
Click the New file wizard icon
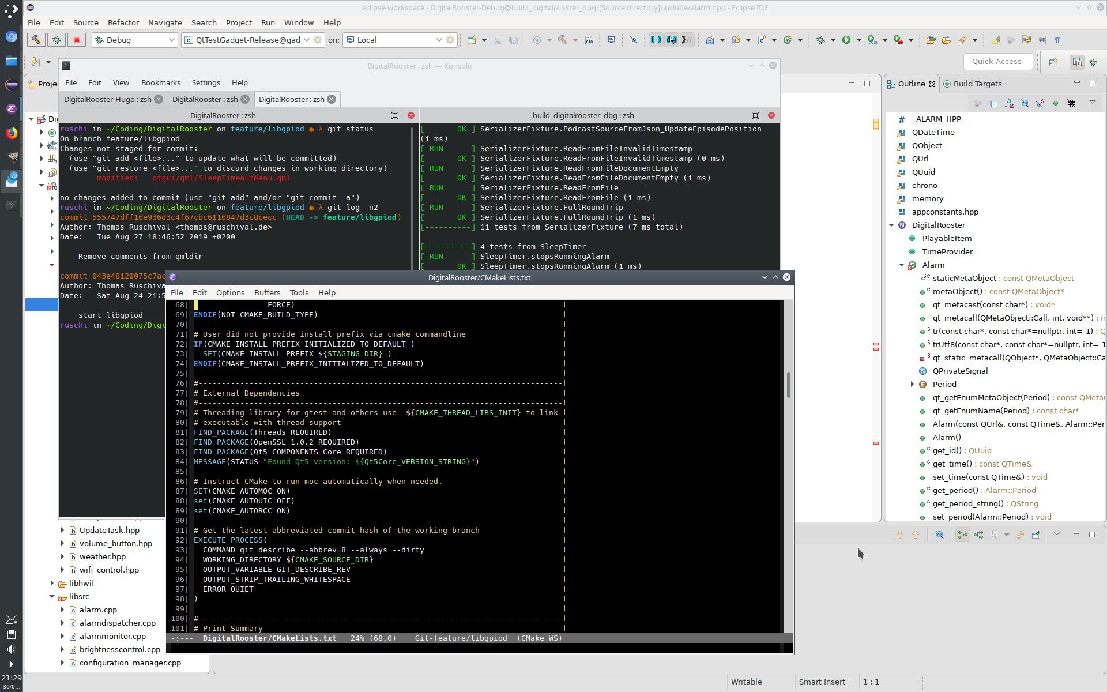tap(472, 40)
